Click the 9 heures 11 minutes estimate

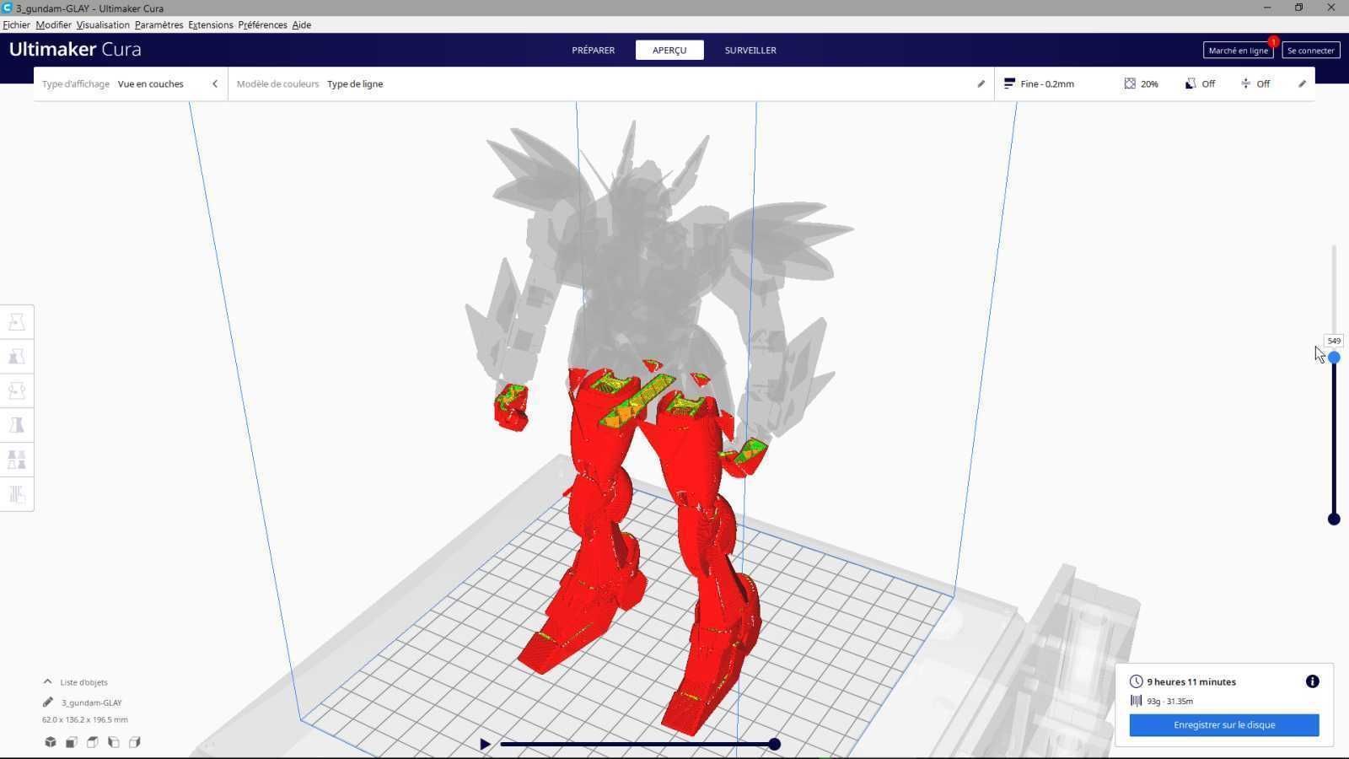[x=1191, y=681]
